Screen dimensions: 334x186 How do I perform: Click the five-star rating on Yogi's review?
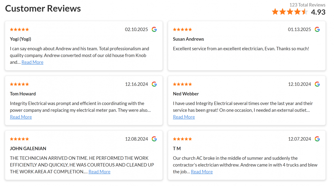pyautogui.click(x=19, y=29)
